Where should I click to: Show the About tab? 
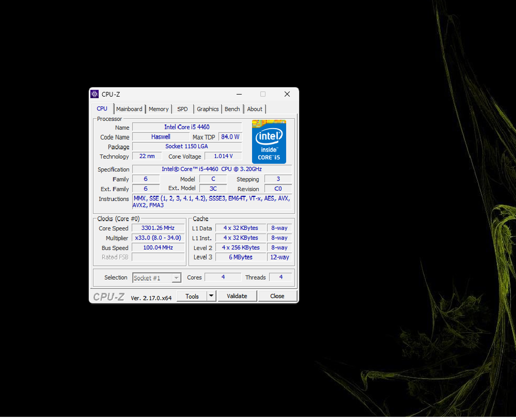(255, 109)
